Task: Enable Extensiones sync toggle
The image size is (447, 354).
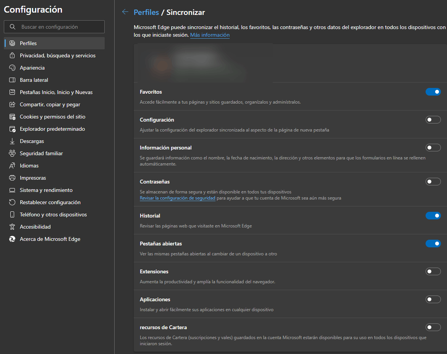Action: point(433,271)
